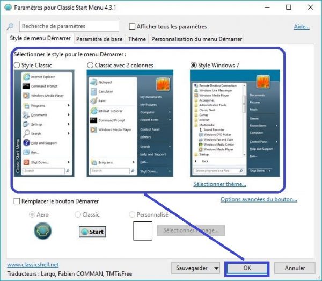Click Internet Explorer icon in two-column preview

(x=94, y=111)
